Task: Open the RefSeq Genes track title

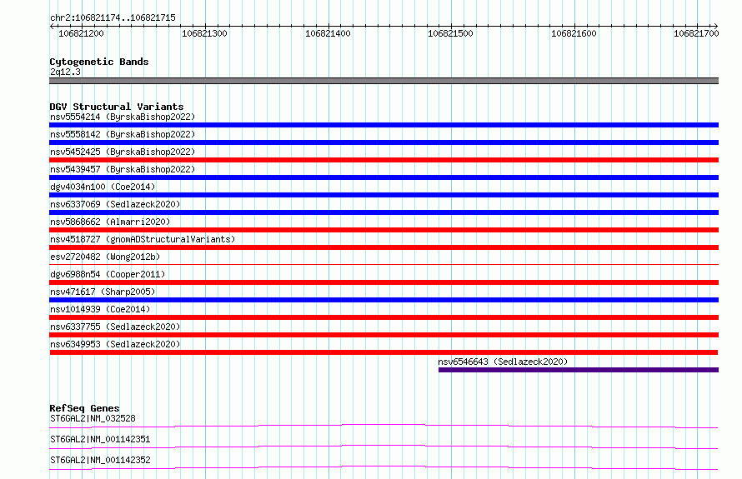Action: [84, 408]
